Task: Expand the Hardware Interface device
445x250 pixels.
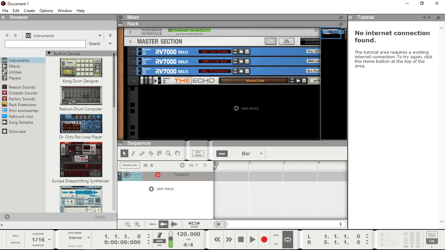Action: pos(131,32)
